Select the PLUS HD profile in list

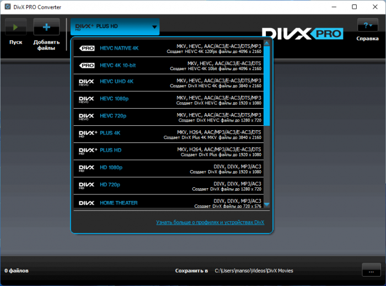168,152
